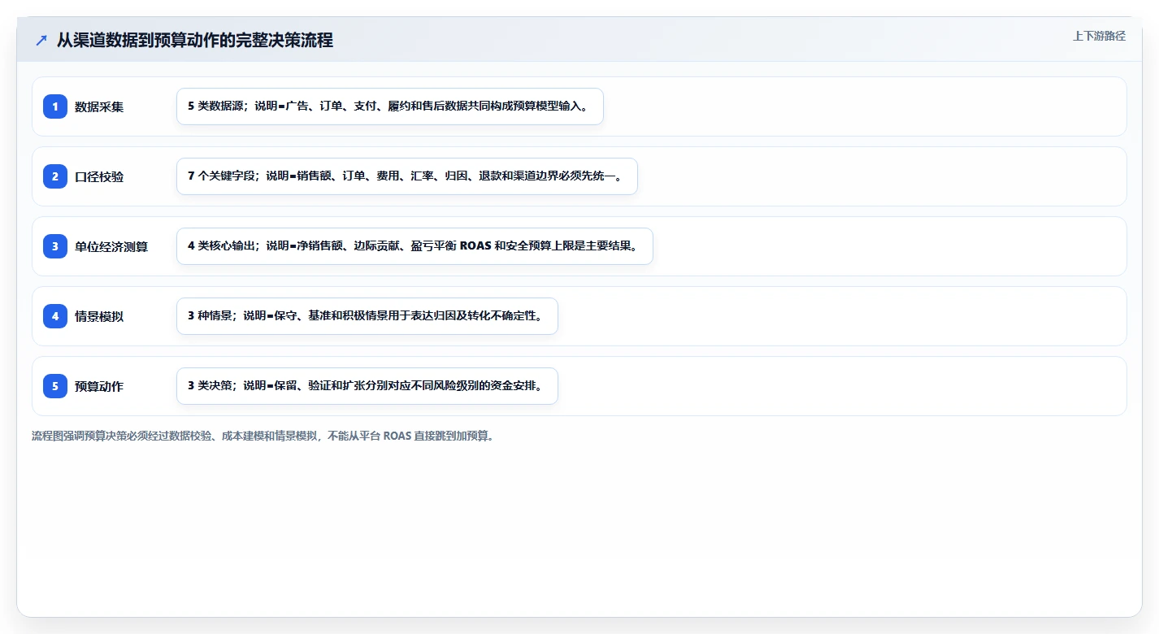
Task: Click the step 2 number badge
Action: click(55, 176)
